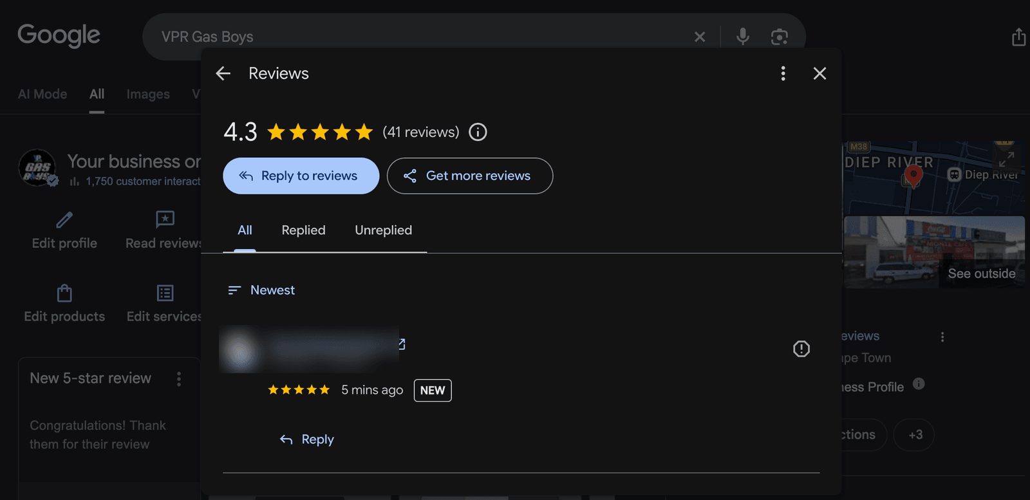
Task: Open the AI Mode search tab
Action: [42, 94]
